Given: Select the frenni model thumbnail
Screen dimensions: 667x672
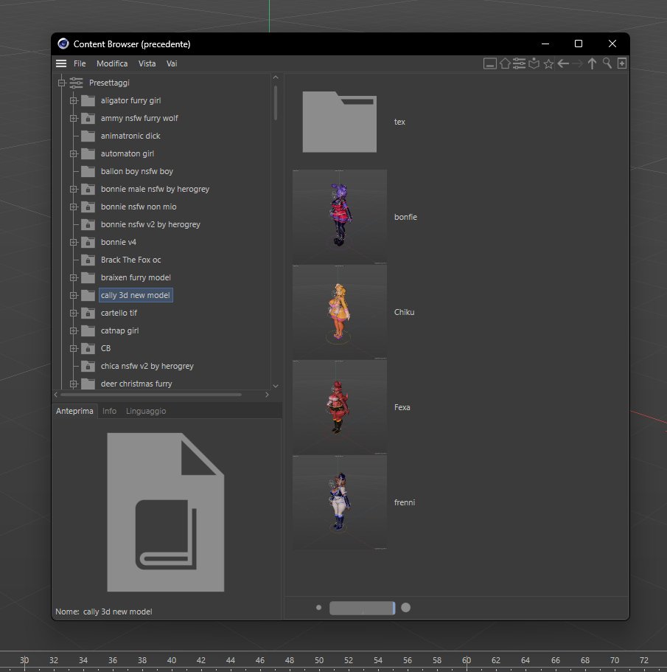Looking at the screenshot, I should click(x=340, y=502).
